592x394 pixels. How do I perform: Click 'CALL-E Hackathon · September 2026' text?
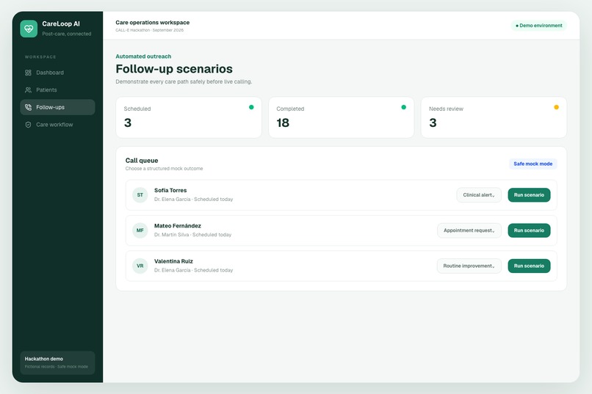[x=150, y=30]
